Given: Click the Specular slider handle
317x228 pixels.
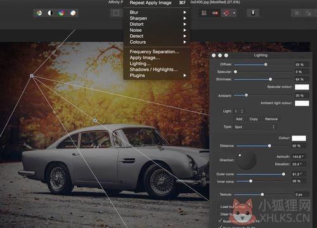Looking at the screenshot, I should click(x=235, y=72).
